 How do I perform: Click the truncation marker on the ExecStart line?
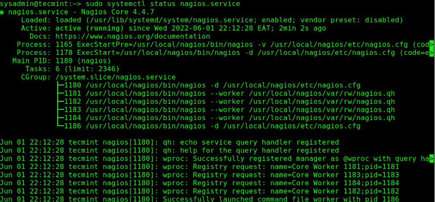click(x=432, y=53)
